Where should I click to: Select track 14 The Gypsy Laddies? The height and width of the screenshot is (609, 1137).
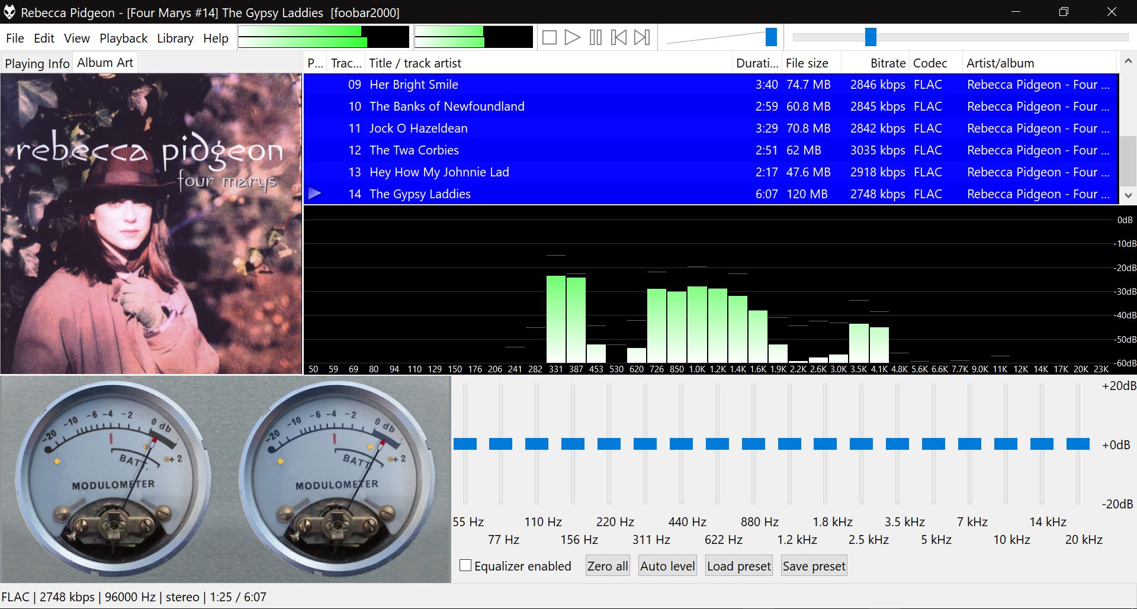click(x=711, y=194)
